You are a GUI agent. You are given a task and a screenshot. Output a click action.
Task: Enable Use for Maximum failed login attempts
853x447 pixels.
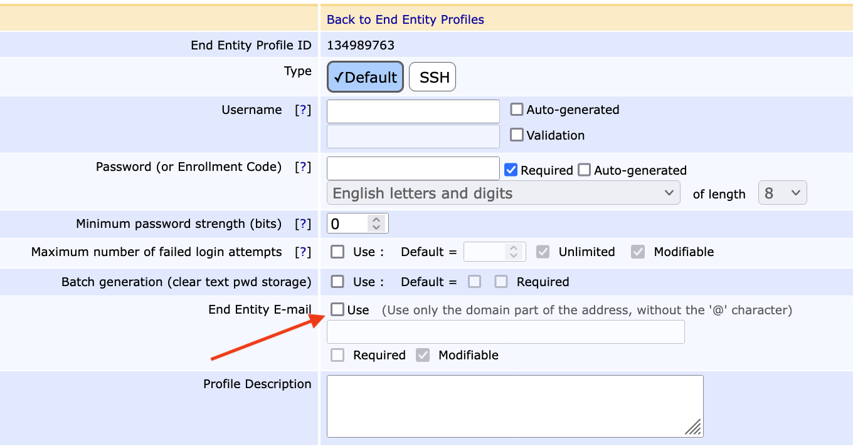coord(338,252)
